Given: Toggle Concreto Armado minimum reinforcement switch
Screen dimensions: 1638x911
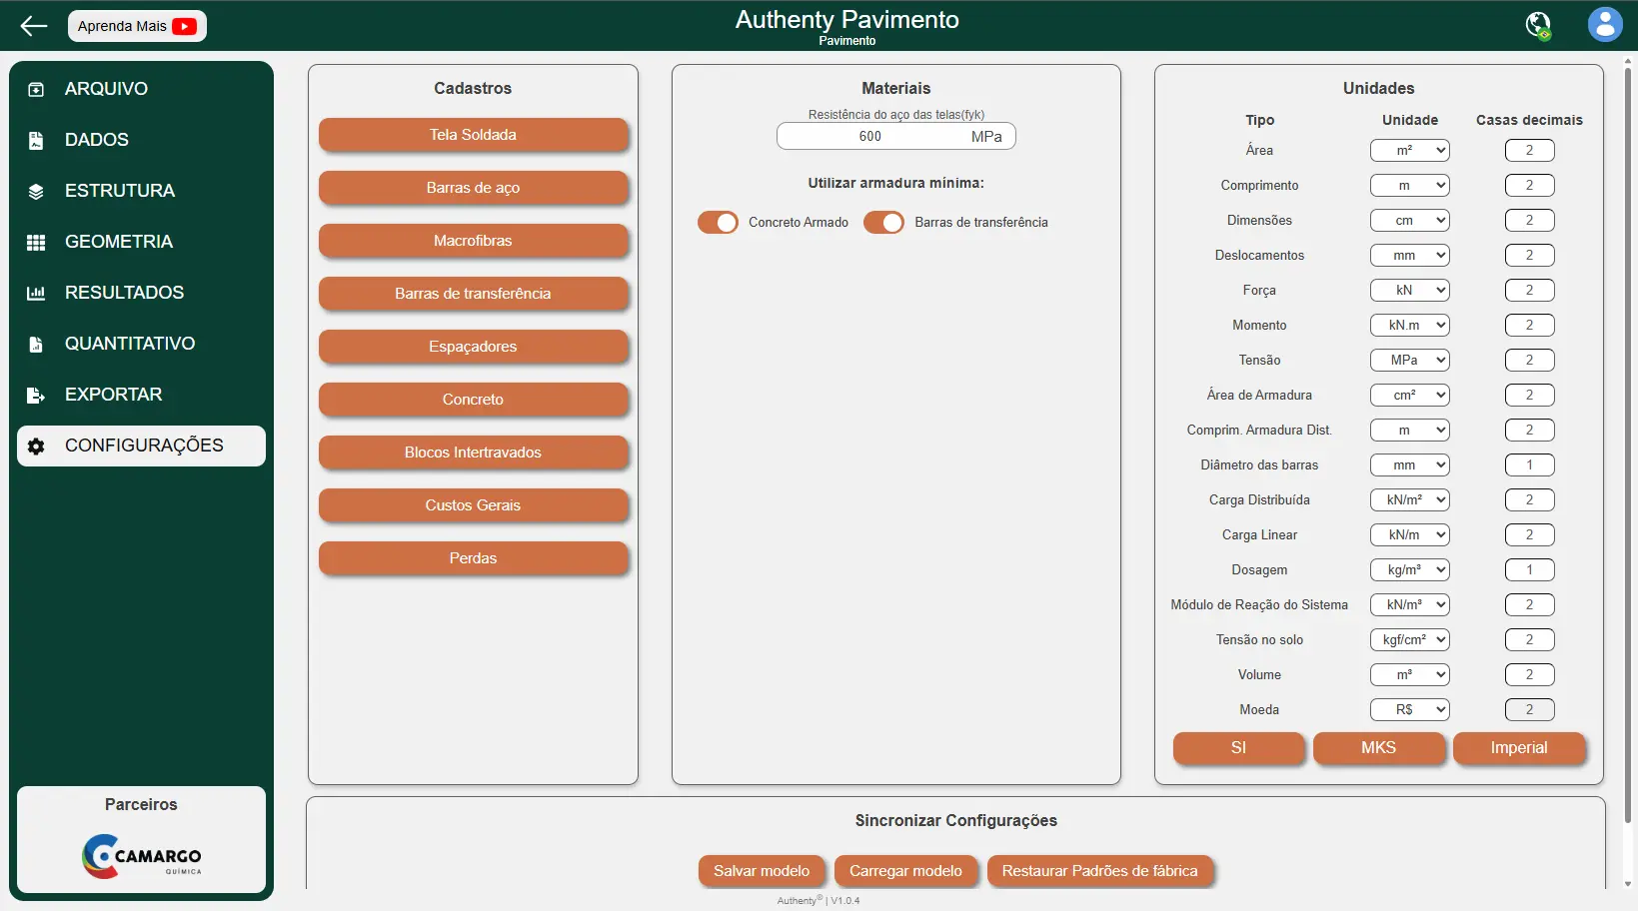Looking at the screenshot, I should coord(718,223).
